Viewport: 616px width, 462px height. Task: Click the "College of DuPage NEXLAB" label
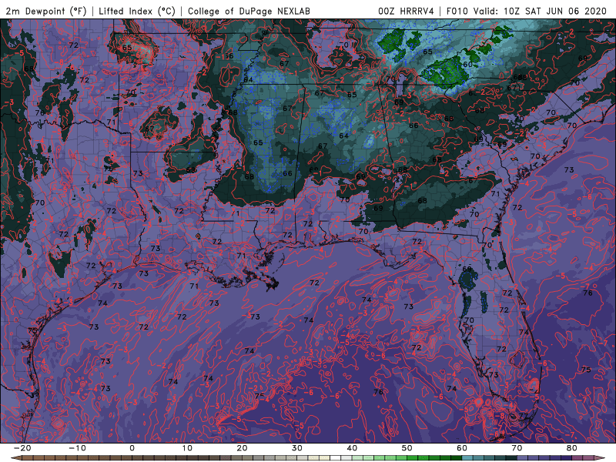click(249, 11)
